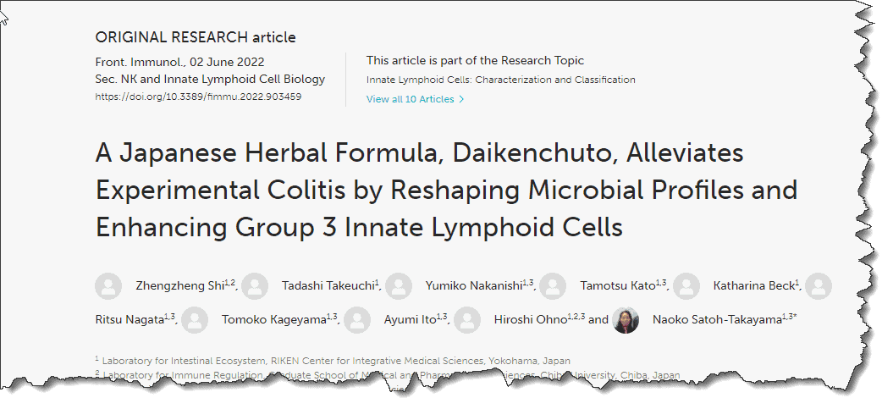Viewport: 893px width, 409px height.
Task: Click avatar icon beside Tomoko Kageyama
Action: pyautogui.click(x=195, y=320)
